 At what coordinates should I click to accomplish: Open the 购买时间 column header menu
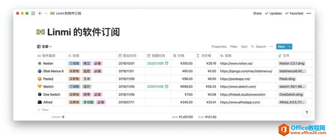pyautogui.click(x=131, y=56)
